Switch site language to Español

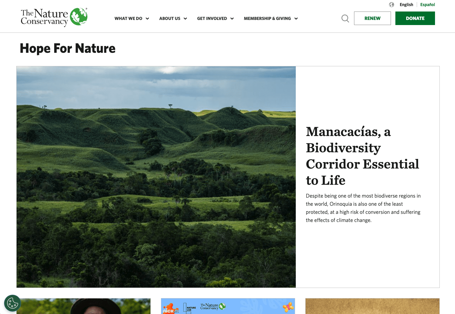[428, 5]
